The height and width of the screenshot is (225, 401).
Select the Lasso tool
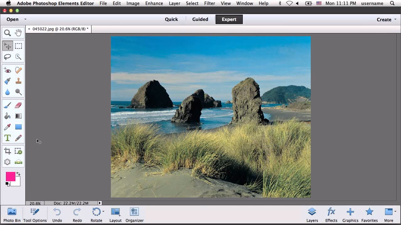[x=8, y=57]
